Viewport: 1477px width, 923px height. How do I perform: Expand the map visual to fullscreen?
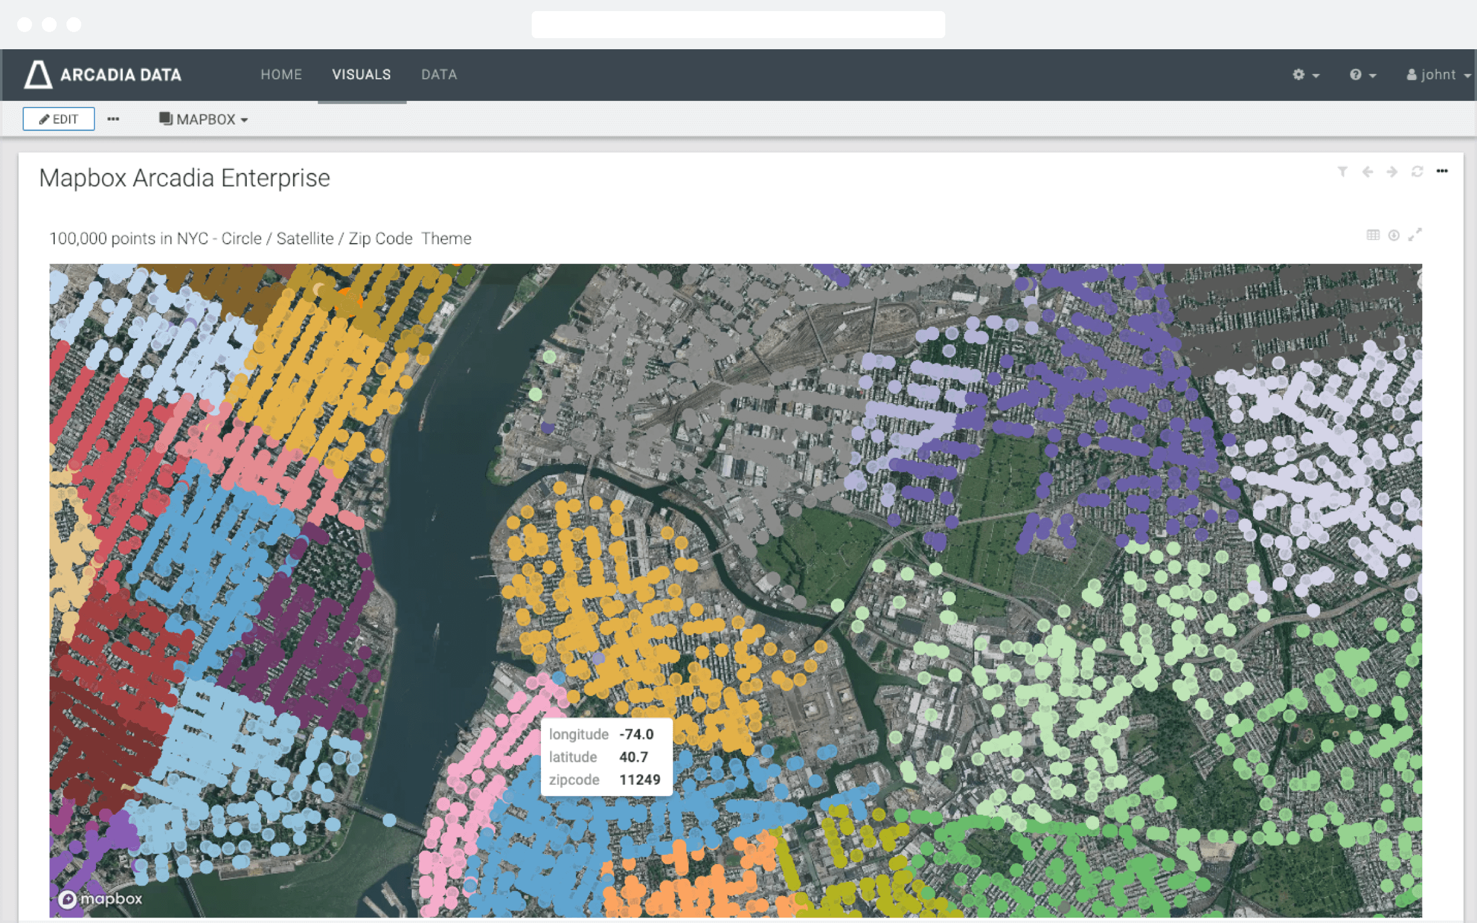[1415, 234]
